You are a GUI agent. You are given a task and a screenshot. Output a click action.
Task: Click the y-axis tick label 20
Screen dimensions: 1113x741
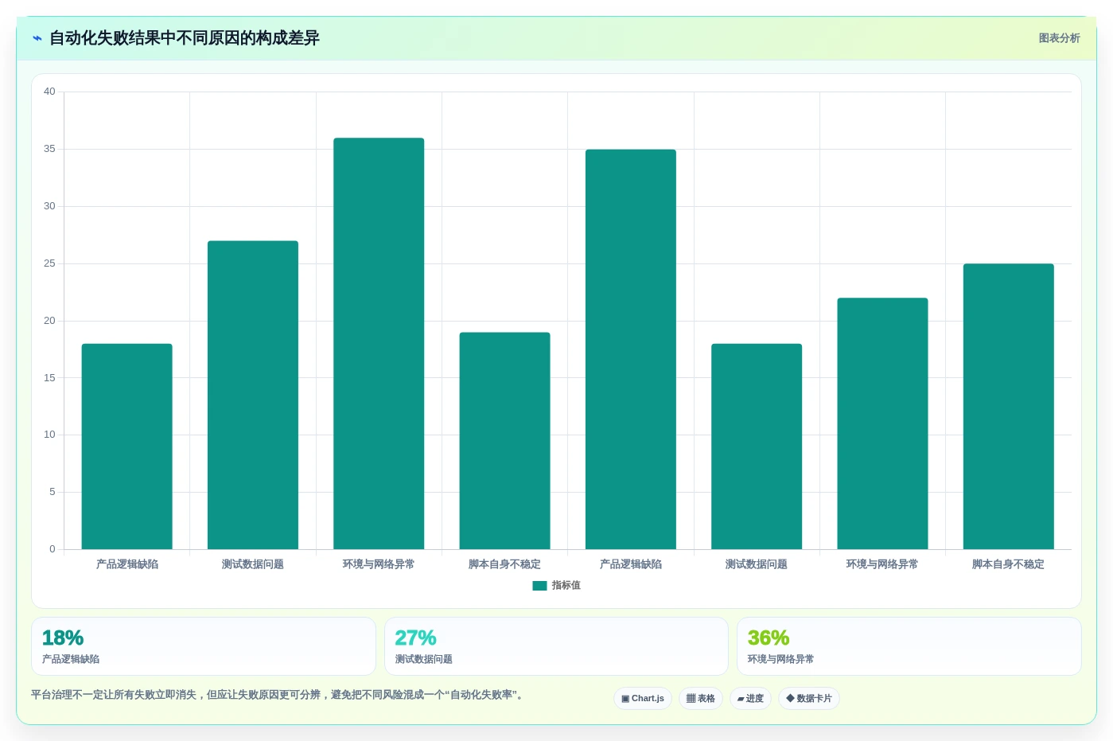pyautogui.click(x=49, y=321)
